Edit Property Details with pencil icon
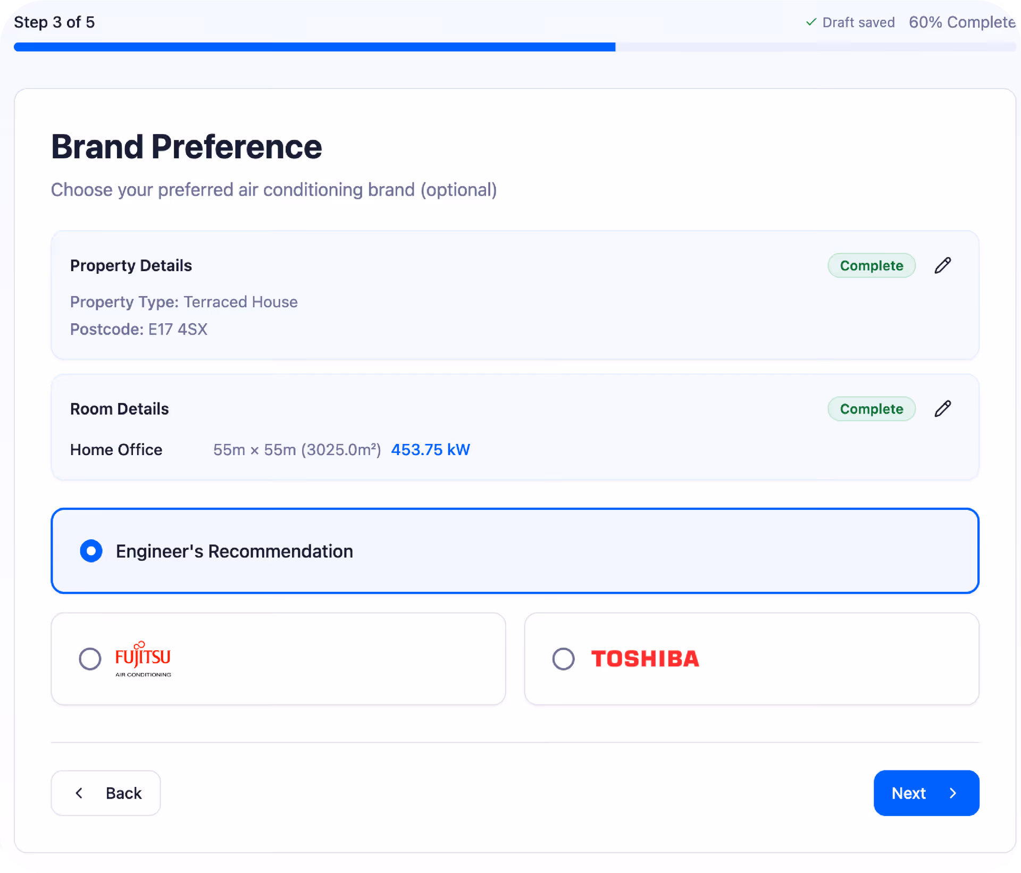 [942, 265]
